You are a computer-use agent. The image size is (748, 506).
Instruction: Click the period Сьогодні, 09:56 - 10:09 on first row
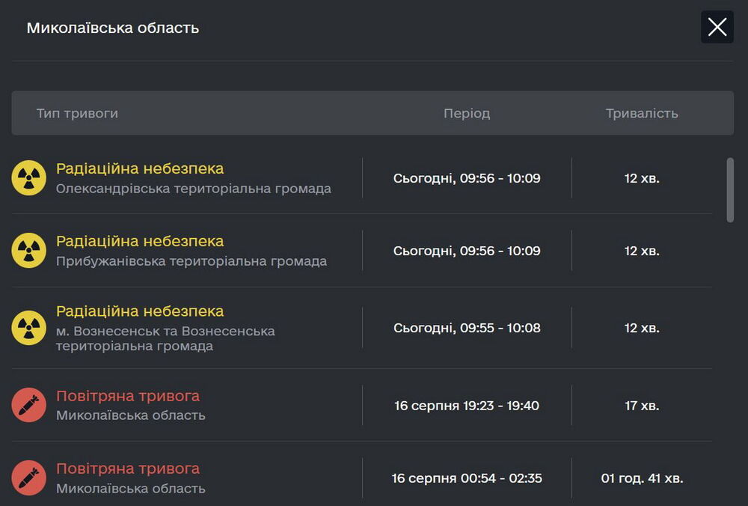pyautogui.click(x=467, y=177)
